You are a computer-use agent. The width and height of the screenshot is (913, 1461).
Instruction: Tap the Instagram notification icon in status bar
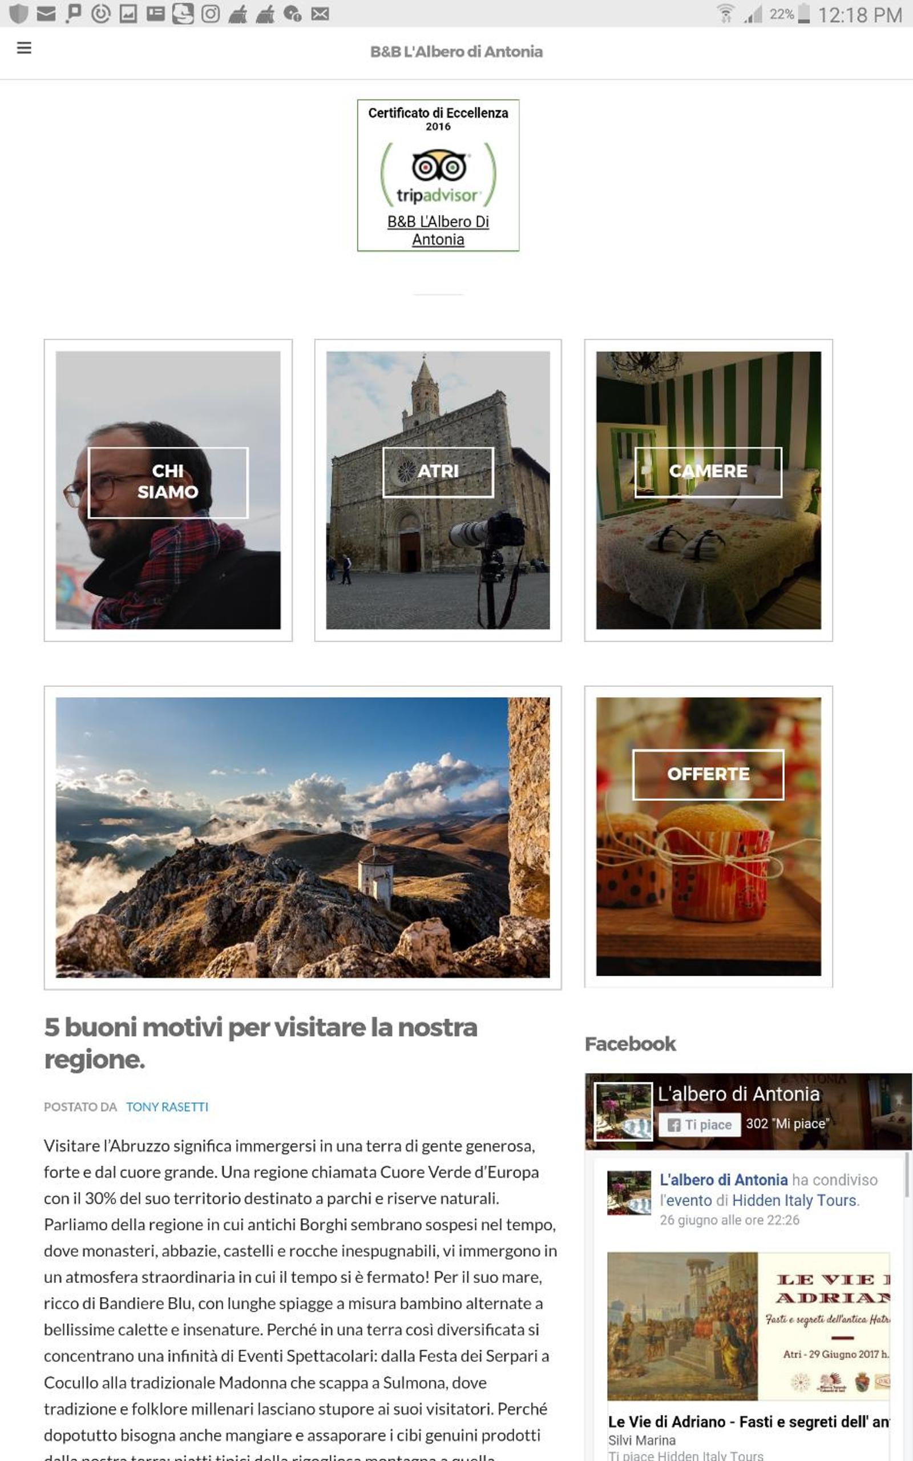click(210, 13)
